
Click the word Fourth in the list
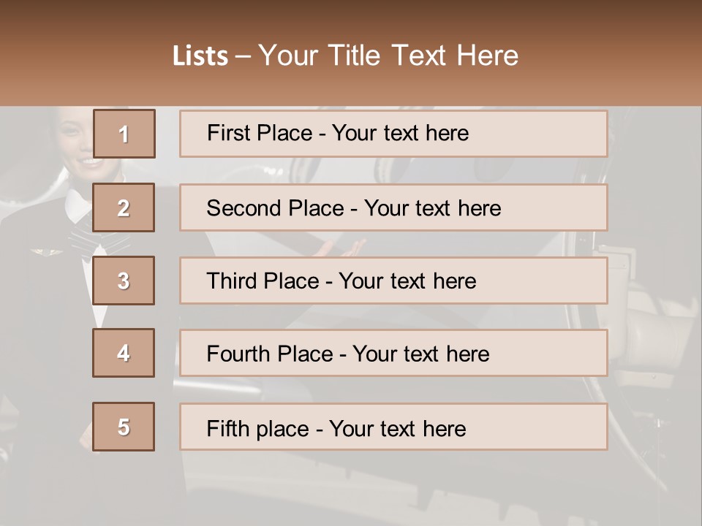point(239,354)
